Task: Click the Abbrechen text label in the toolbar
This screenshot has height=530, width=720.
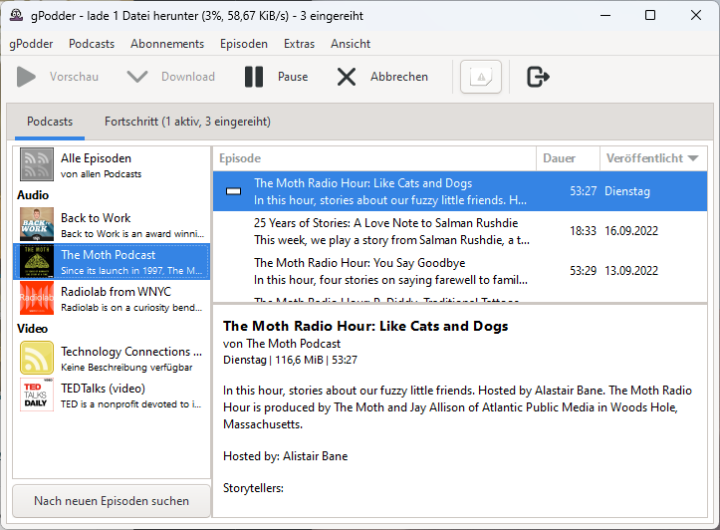Action: click(399, 77)
